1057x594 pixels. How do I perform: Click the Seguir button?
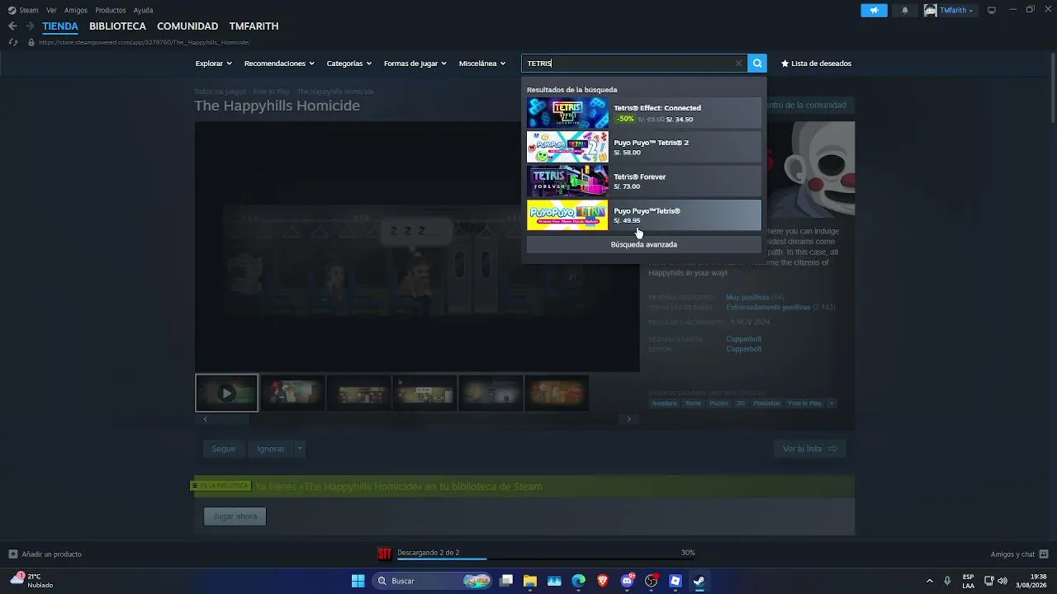pyautogui.click(x=224, y=449)
